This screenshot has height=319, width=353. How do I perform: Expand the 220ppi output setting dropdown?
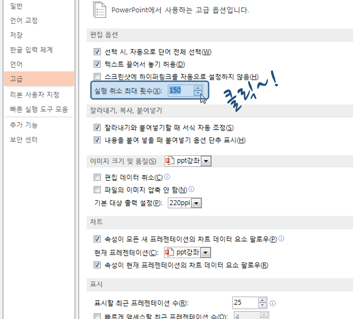click(196, 203)
